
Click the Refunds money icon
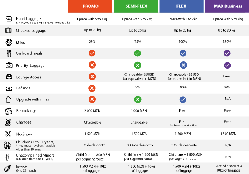click(x=8, y=88)
